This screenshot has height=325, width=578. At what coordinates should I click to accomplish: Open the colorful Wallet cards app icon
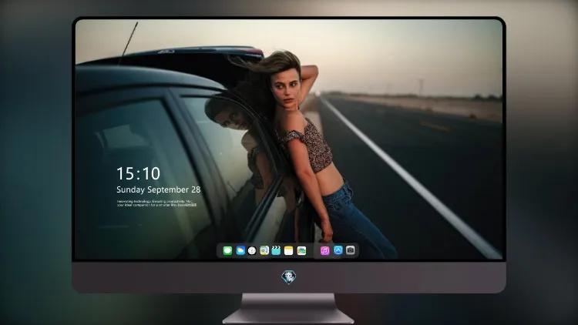[x=301, y=250]
